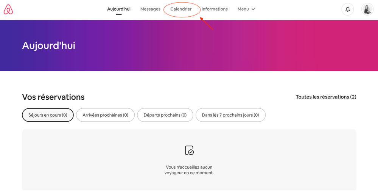The image size is (378, 191).
Task: Open the Menu dropdown label
Action: coord(243,9)
